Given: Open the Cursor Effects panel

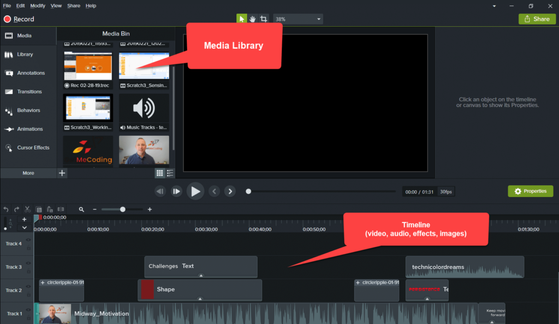Looking at the screenshot, I should pyautogui.click(x=28, y=147).
